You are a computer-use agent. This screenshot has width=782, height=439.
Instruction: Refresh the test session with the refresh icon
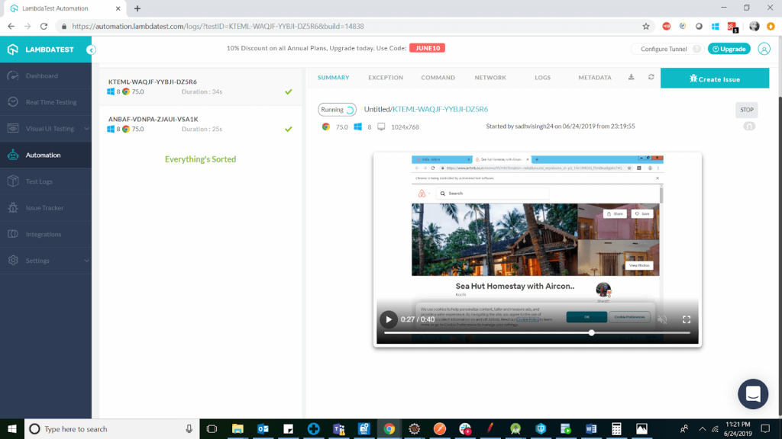click(x=651, y=76)
